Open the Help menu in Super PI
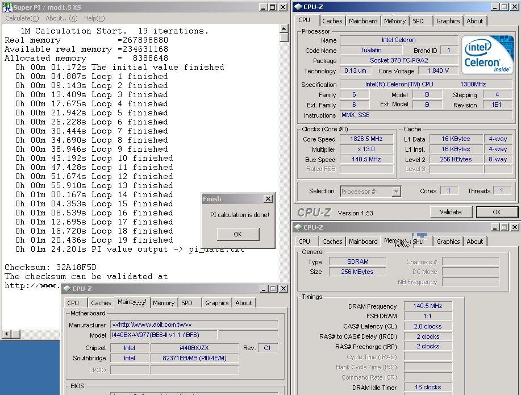 (x=94, y=18)
